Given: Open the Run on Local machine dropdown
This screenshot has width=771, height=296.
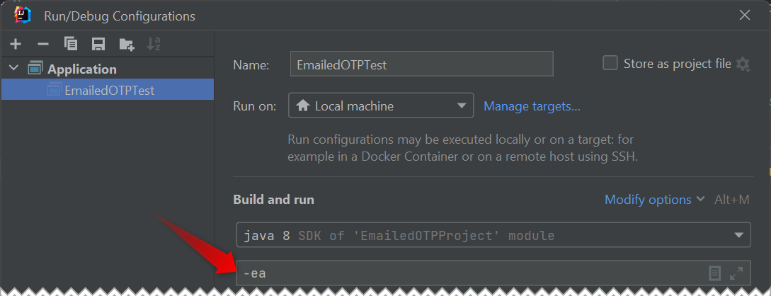Looking at the screenshot, I should point(381,106).
